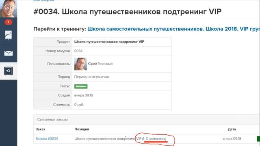Click the page heading #0034
The width and height of the screenshot is (260, 146).
[127, 12]
